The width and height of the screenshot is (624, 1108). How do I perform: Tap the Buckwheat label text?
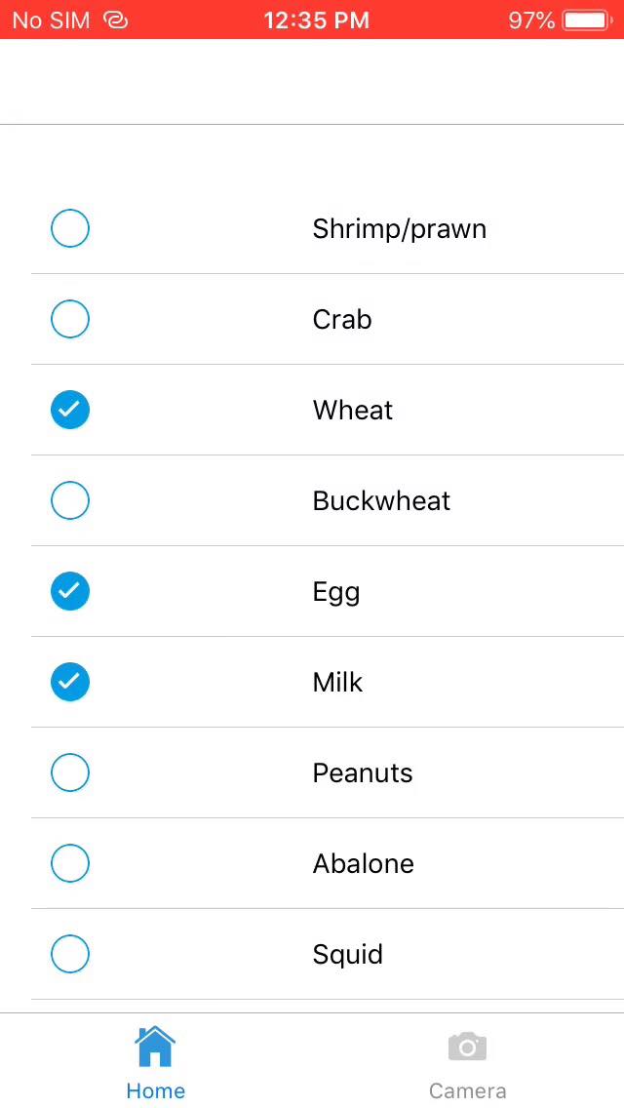(x=381, y=501)
